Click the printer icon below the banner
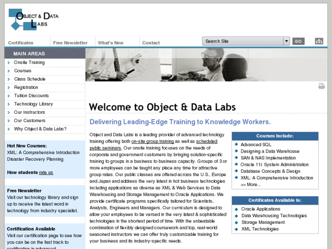 321,86
